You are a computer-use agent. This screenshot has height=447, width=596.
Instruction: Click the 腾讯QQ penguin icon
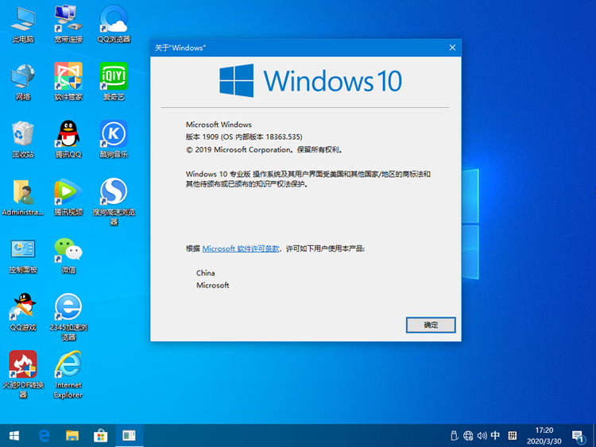[x=68, y=133]
